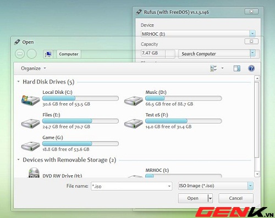Open the view options dropdown arrow
The height and width of the screenshot is (218, 275).
222,68
